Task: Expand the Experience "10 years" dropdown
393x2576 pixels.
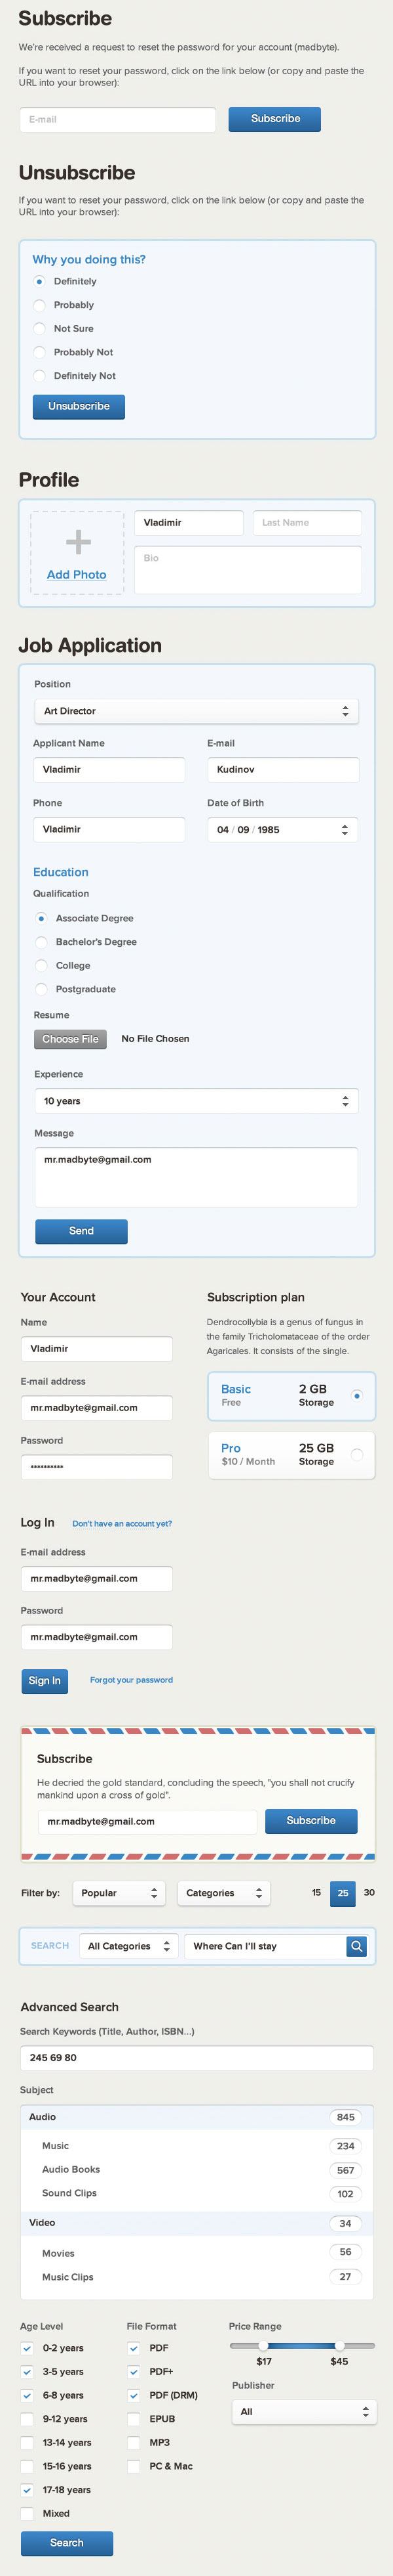Action: point(195,1101)
